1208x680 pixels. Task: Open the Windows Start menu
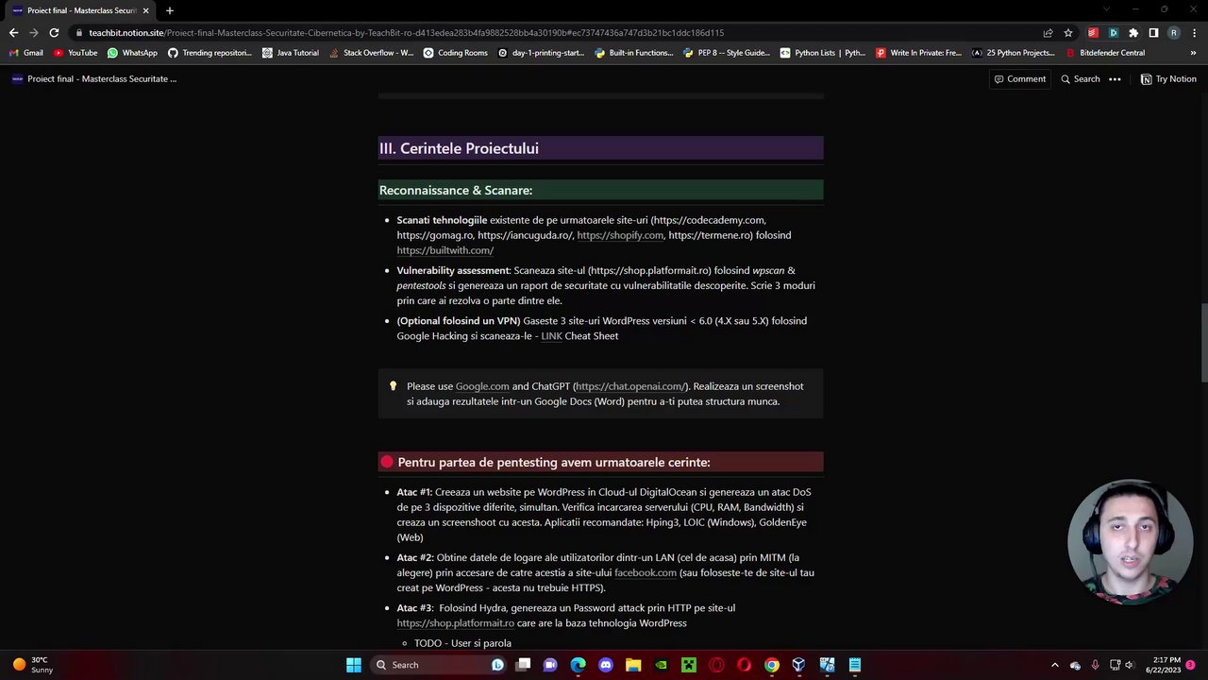point(353,665)
